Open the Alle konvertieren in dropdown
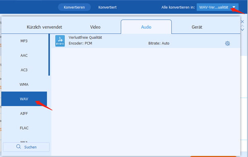Viewport: 248px width, 157px height. (217, 7)
